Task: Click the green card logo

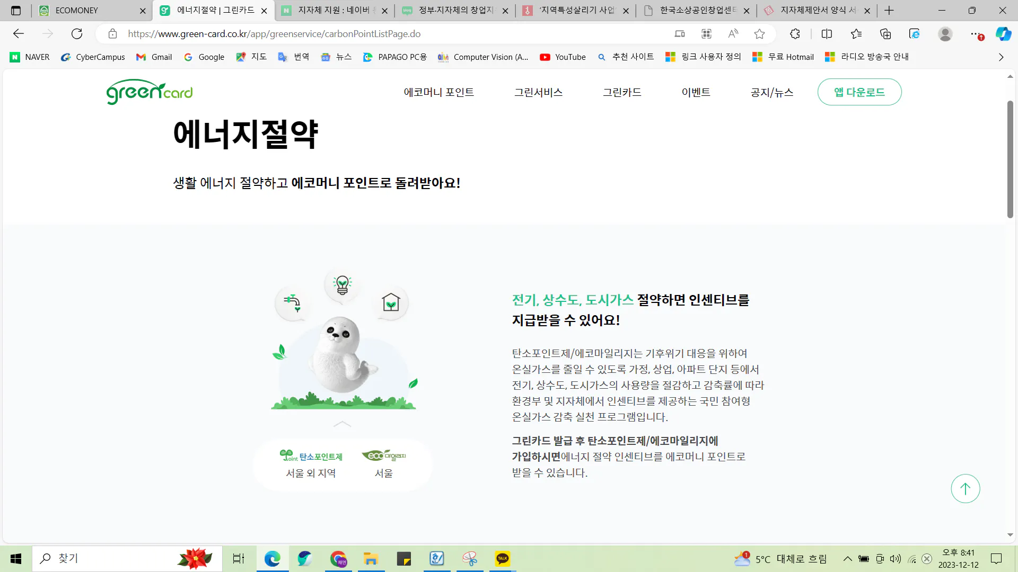Action: tap(150, 92)
